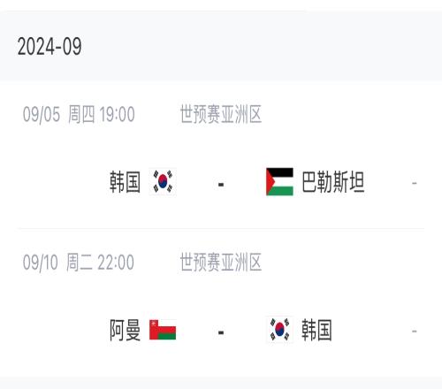Click the right-side dash on 韩国-巴勒斯坦 row

pos(415,183)
